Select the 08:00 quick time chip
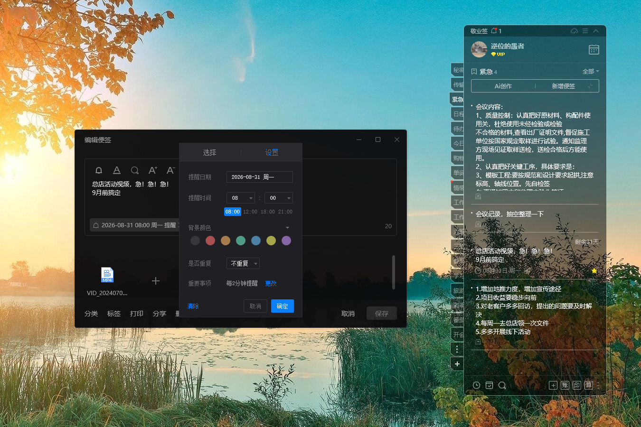The image size is (641, 427). pos(233,212)
